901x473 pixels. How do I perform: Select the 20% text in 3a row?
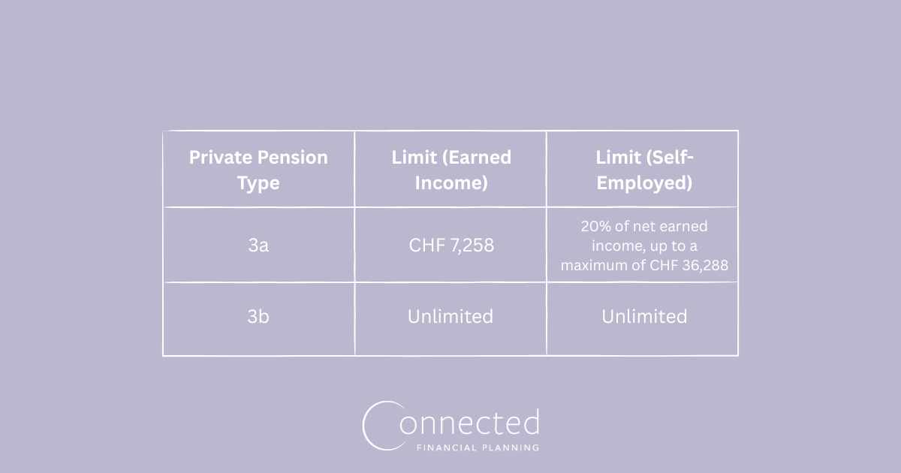click(x=592, y=226)
